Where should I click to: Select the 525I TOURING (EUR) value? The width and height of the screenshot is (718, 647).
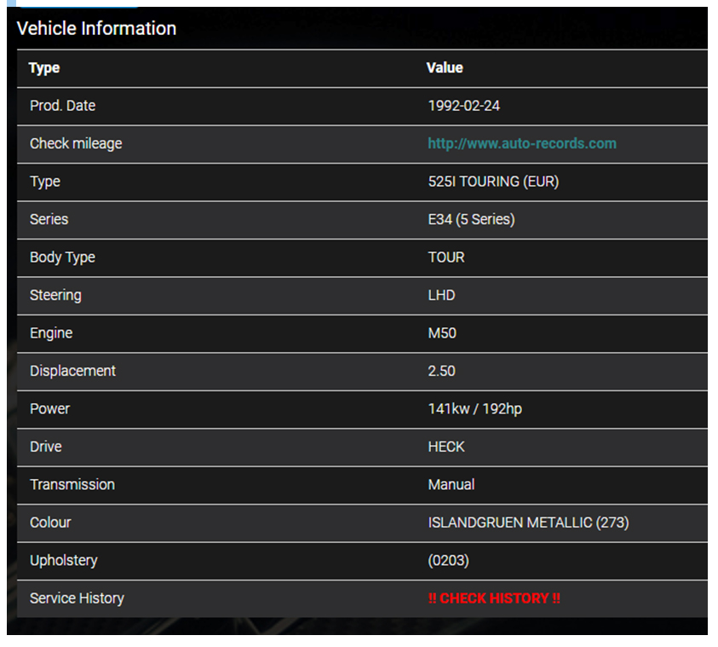(493, 182)
